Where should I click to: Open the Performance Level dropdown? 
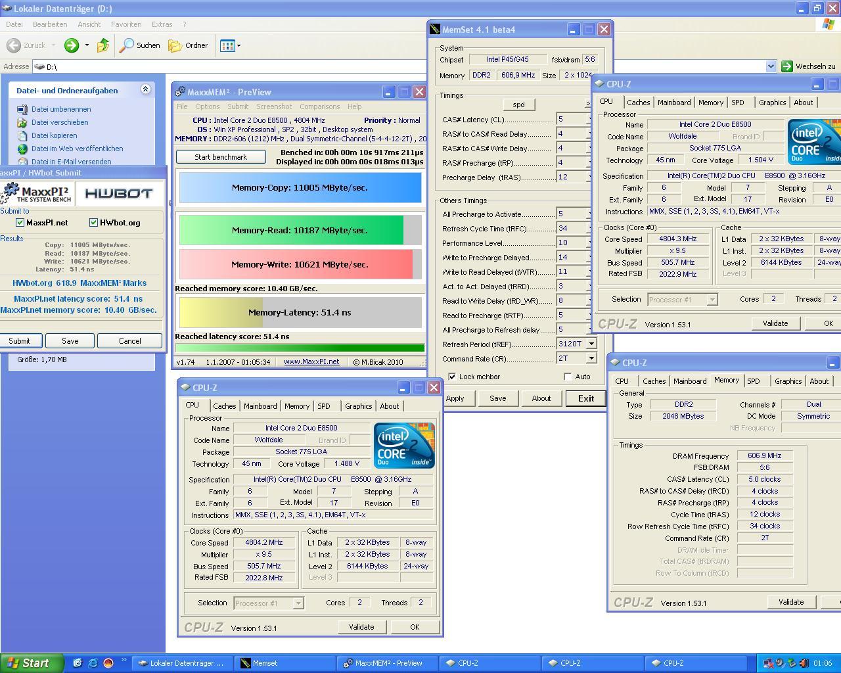(x=589, y=243)
